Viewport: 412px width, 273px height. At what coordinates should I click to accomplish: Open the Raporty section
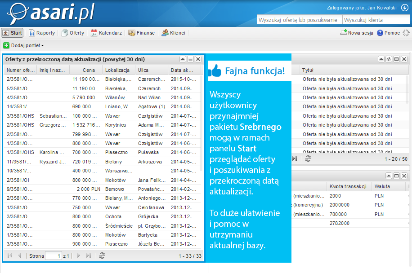click(x=42, y=33)
